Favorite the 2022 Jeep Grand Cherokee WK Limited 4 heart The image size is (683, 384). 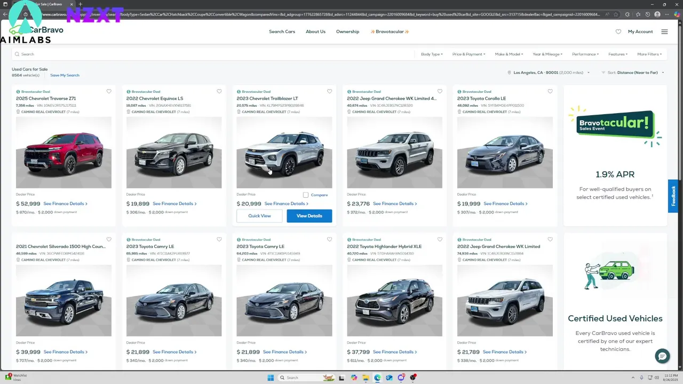coord(440,91)
